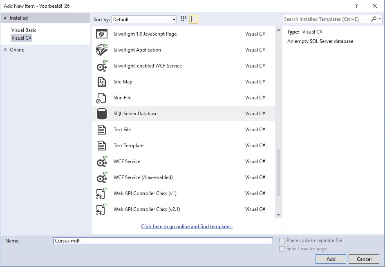The width and height of the screenshot is (385, 267).
Task: Switch to medium icons grid view
Action: click(x=184, y=19)
